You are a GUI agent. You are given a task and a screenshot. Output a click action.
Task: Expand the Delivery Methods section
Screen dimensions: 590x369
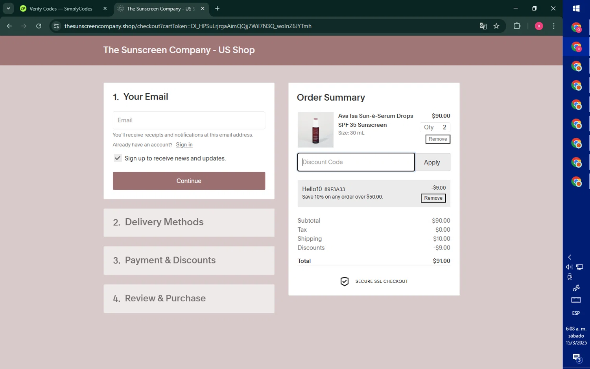click(x=189, y=222)
